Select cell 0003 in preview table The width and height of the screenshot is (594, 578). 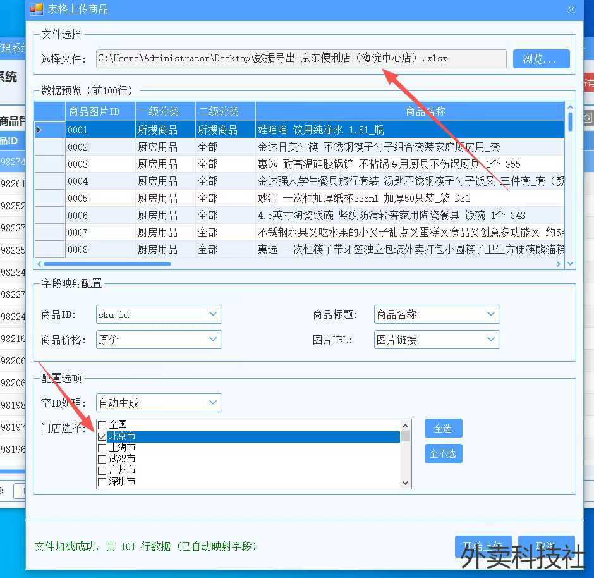click(100, 164)
